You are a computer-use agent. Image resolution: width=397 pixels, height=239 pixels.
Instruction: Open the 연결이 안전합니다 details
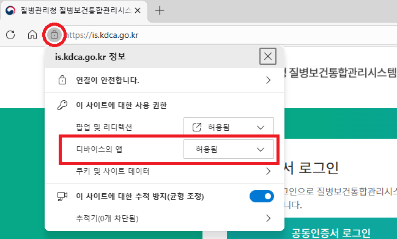click(165, 80)
